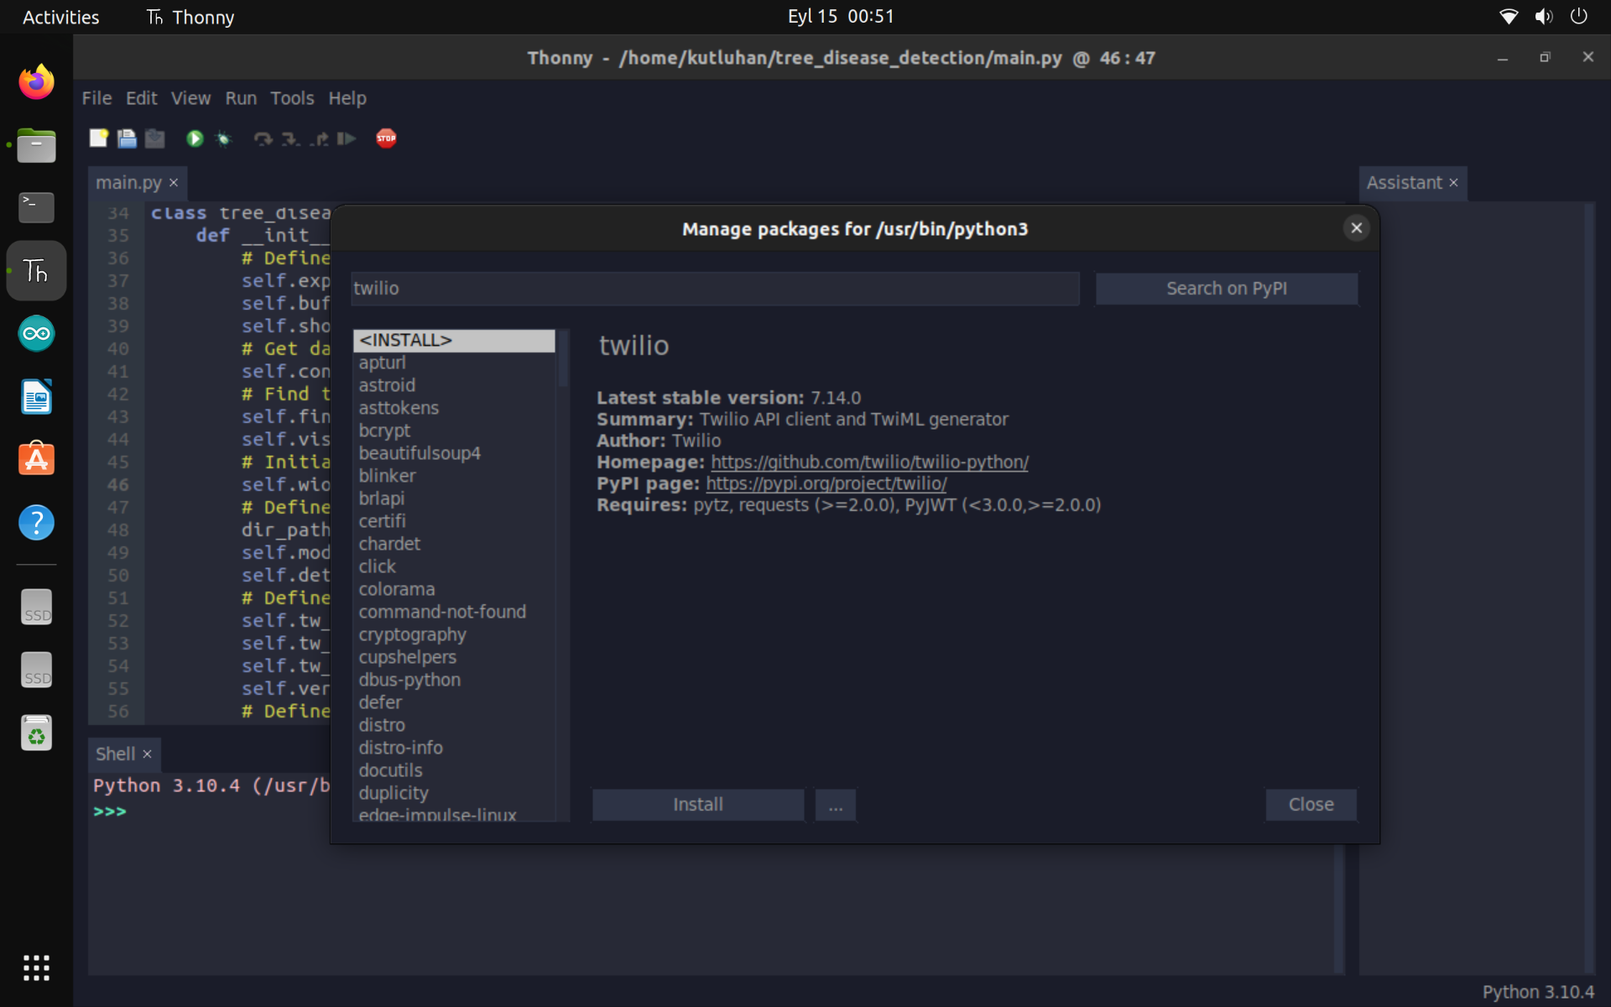The image size is (1611, 1007).
Task: Open LibreOffice Writer from the dock
Action: 36,397
